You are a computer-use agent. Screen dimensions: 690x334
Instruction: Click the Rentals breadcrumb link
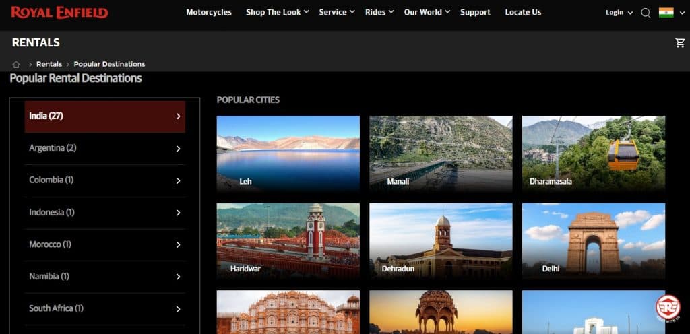pos(49,64)
